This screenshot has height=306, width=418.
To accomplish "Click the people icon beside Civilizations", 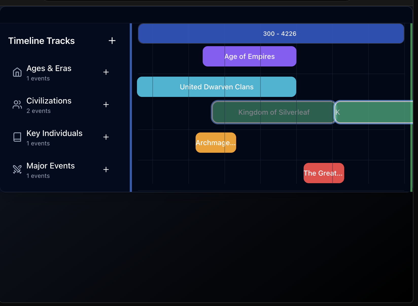I will click(x=17, y=105).
